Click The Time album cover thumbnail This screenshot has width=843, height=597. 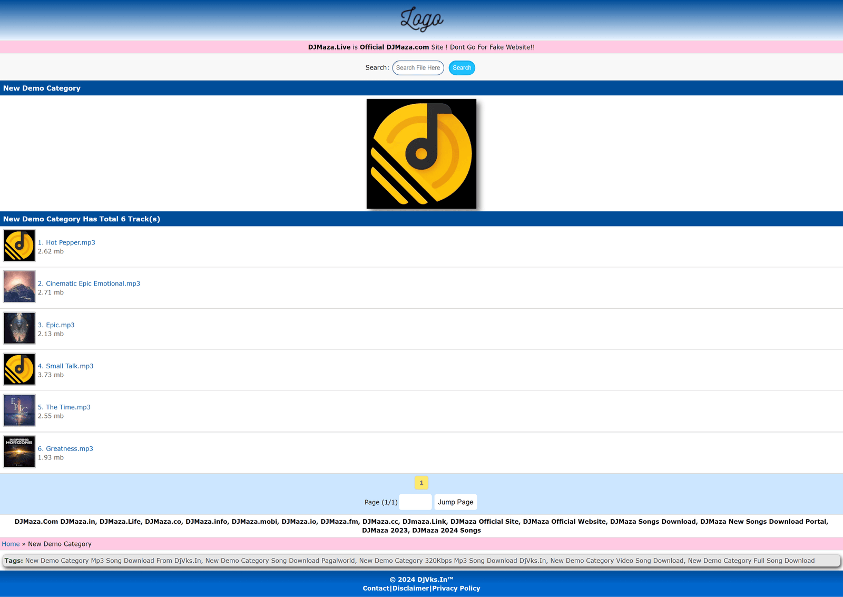(x=19, y=410)
